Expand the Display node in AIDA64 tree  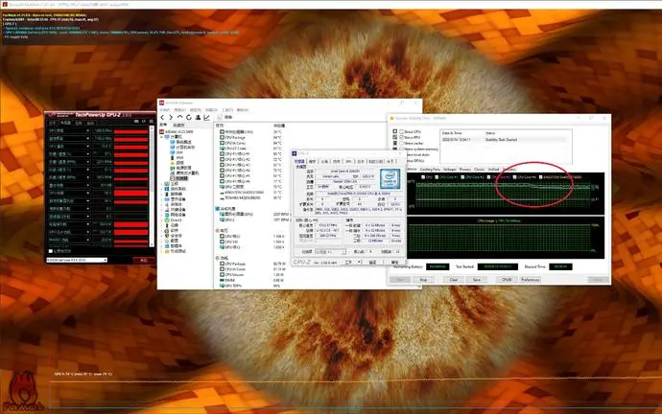point(162,199)
